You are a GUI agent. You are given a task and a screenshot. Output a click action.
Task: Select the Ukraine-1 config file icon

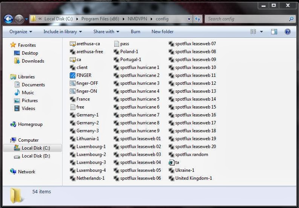click(x=171, y=170)
